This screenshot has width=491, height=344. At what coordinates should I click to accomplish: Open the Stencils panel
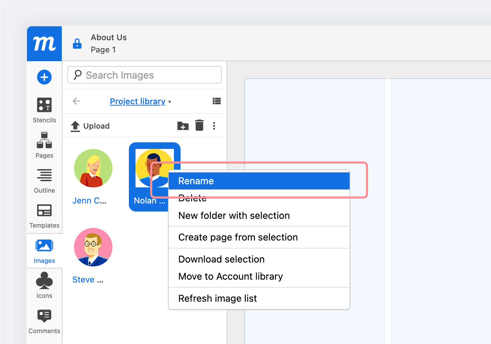point(44,110)
